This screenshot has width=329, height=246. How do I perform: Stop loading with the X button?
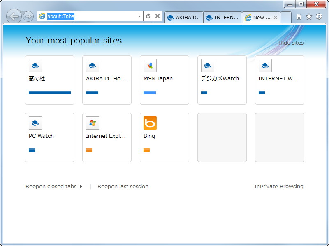tap(158, 16)
